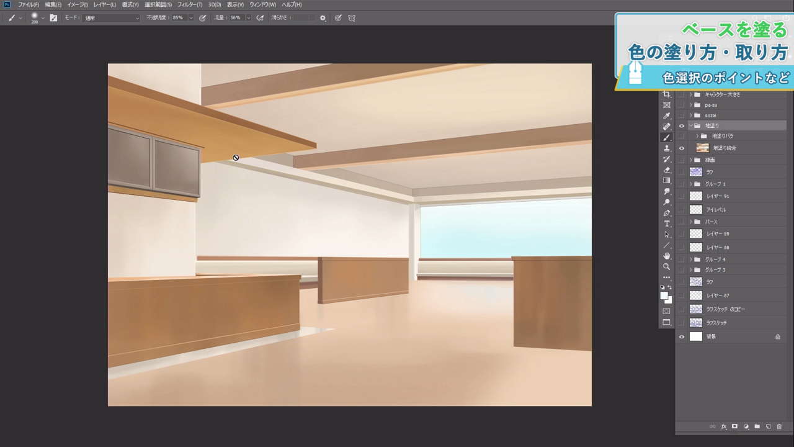Click the foreground color swatch
The height and width of the screenshot is (447, 794).
pos(664,296)
